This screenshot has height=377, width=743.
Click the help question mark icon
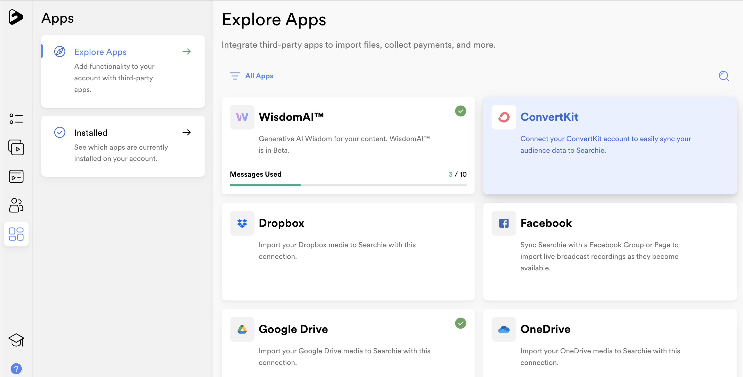pos(16,369)
